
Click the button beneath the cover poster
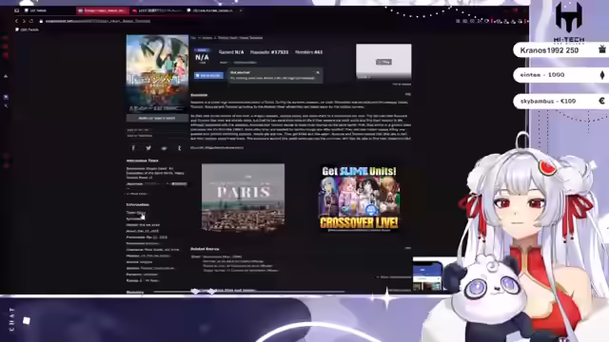point(157,118)
